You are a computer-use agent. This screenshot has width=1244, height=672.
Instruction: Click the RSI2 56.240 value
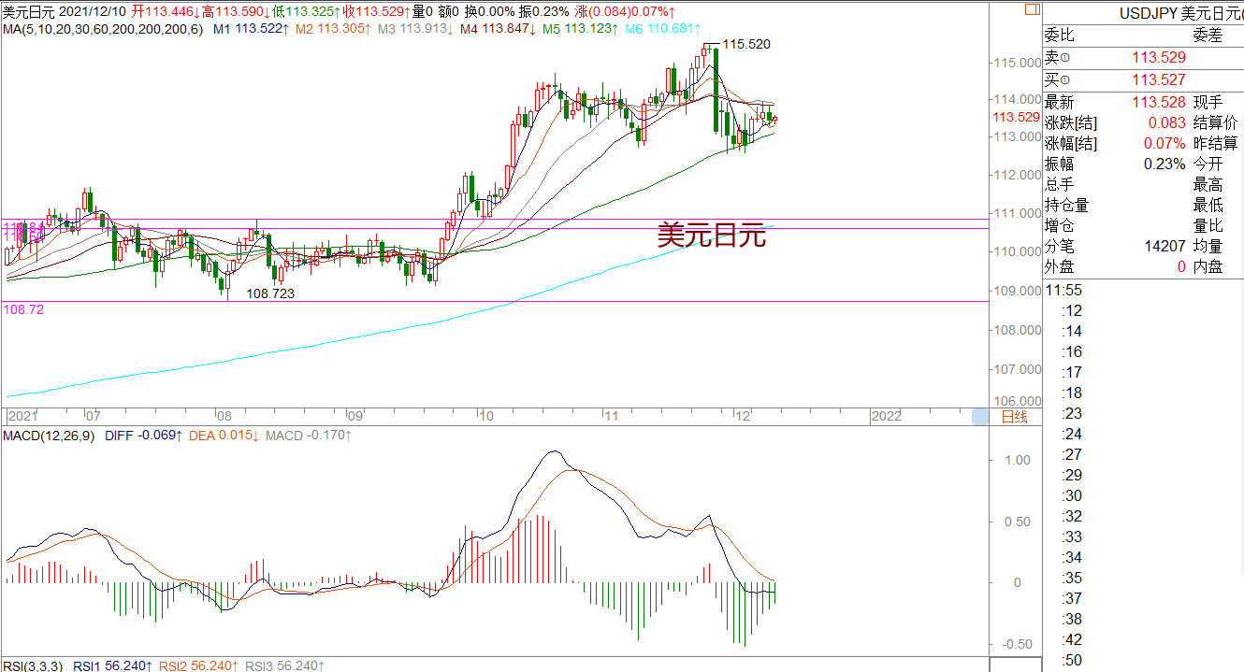[x=199, y=665]
